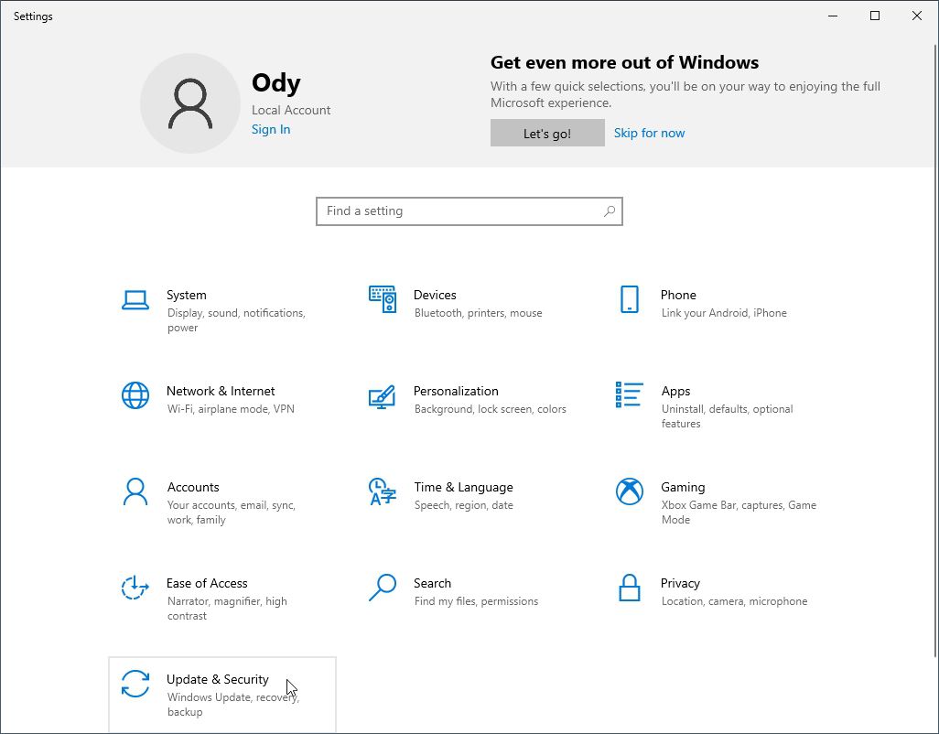
Task: Click 'Link your Android, iPhone' text
Action: pyautogui.click(x=724, y=313)
